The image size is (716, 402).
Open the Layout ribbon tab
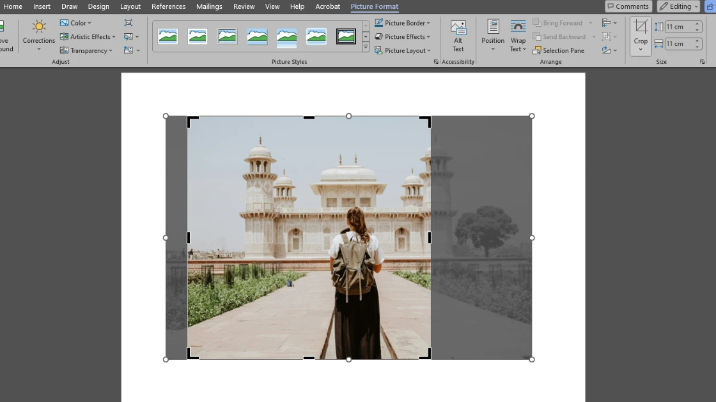click(x=130, y=6)
